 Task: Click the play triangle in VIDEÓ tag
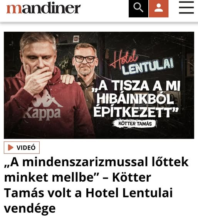click(10, 147)
